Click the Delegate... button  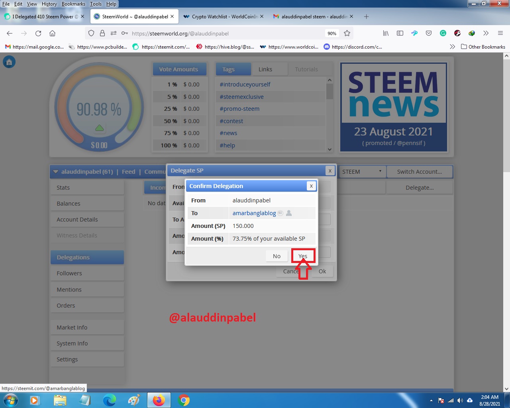pos(420,188)
